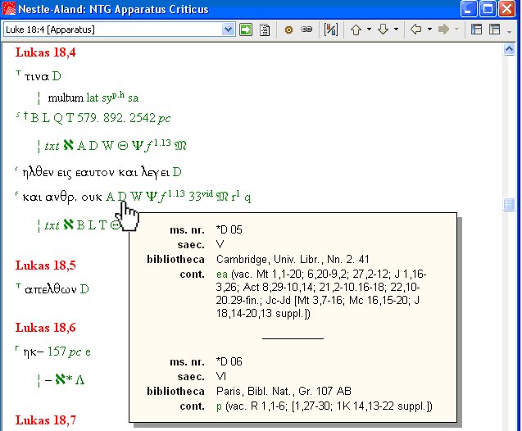The height and width of the screenshot is (431, 522).
Task: Click '*D 05' manuscript number in tooltip
Action: pyautogui.click(x=229, y=229)
